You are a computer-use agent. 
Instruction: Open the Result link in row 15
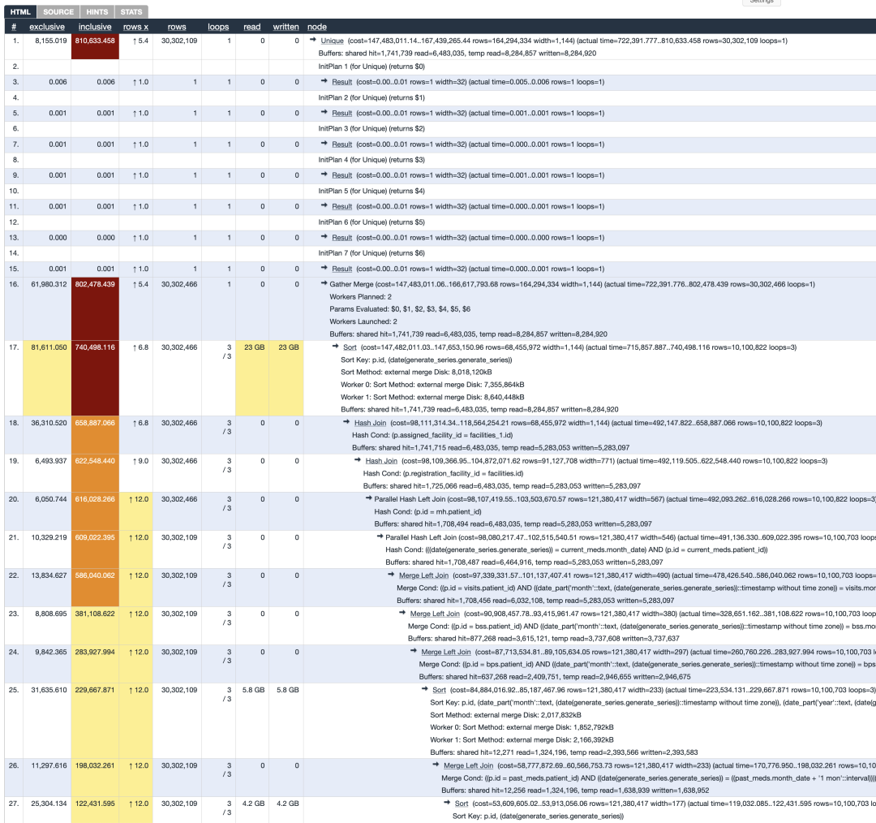tap(342, 269)
